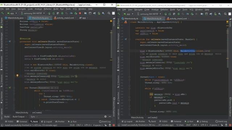Click the Make Project hammer icon in left window
Screen dimensions: 232x130
click(3, 13)
